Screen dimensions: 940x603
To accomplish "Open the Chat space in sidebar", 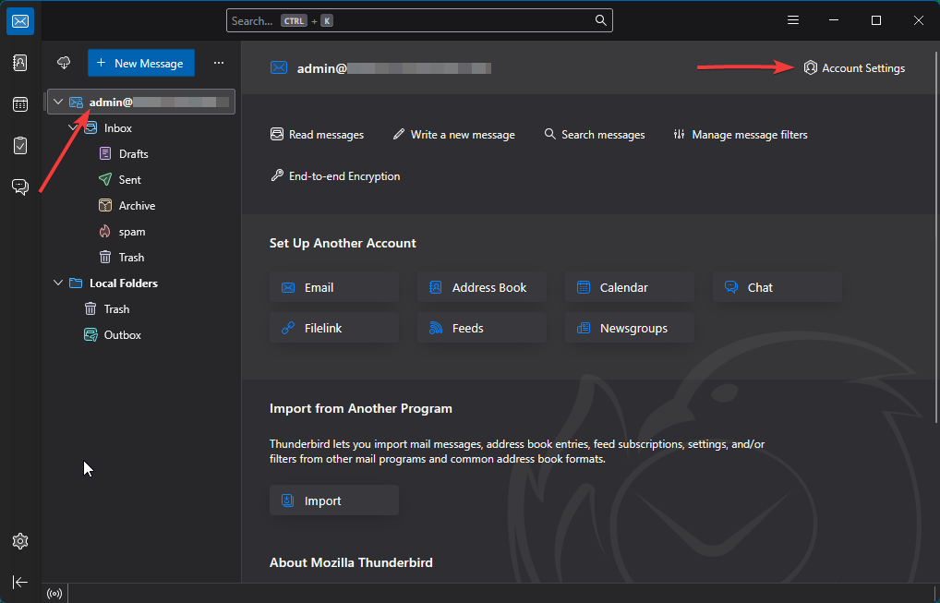I will tap(20, 187).
